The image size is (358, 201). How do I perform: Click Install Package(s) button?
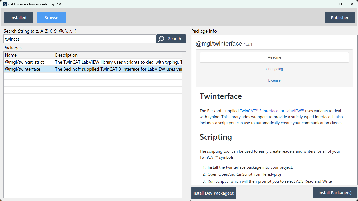(335, 193)
